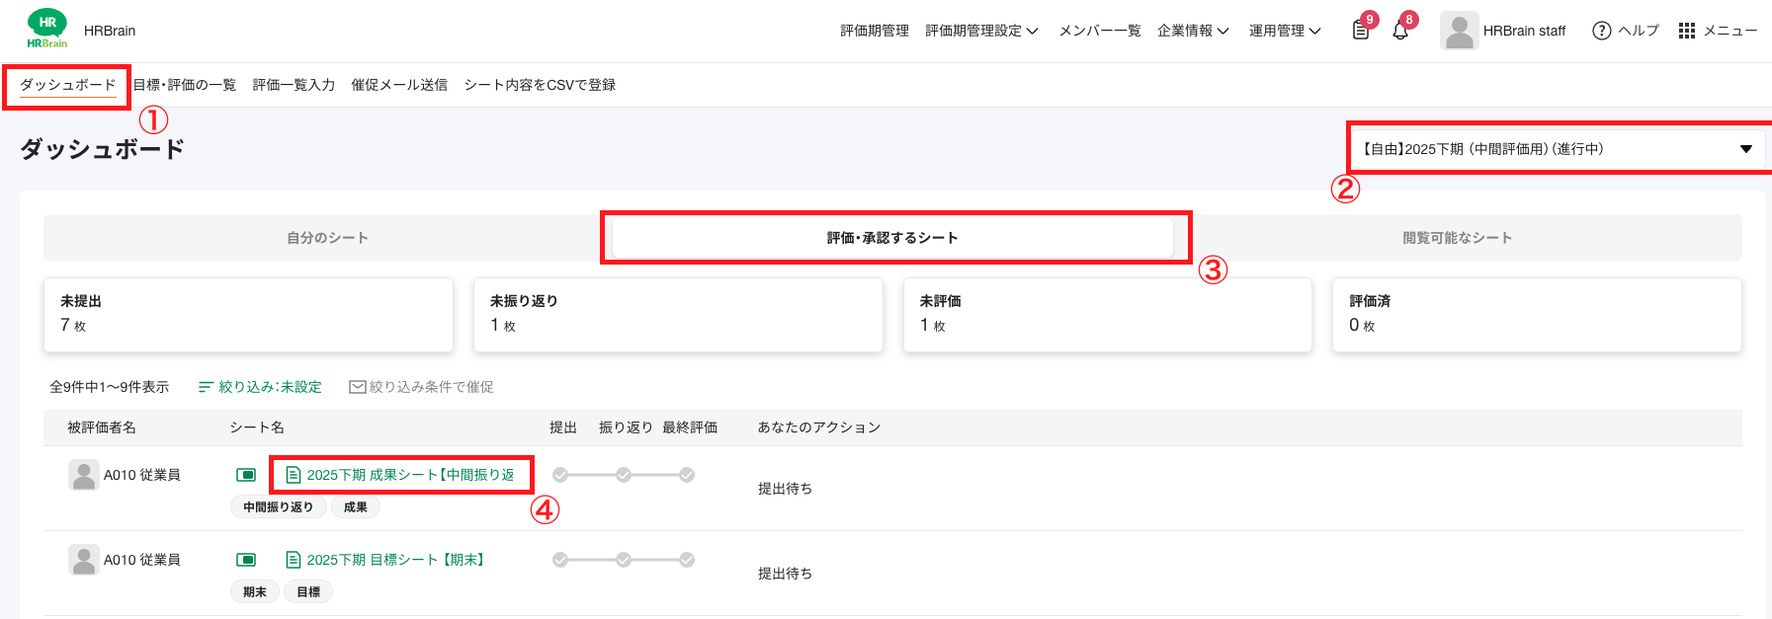Click the clipboard icon with badge 9
The width and height of the screenshot is (1772, 619).
click(x=1360, y=30)
